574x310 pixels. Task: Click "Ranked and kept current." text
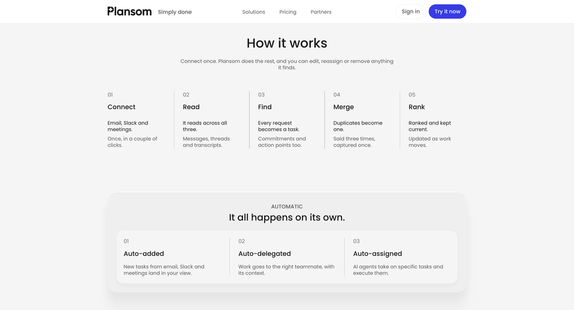430,126
